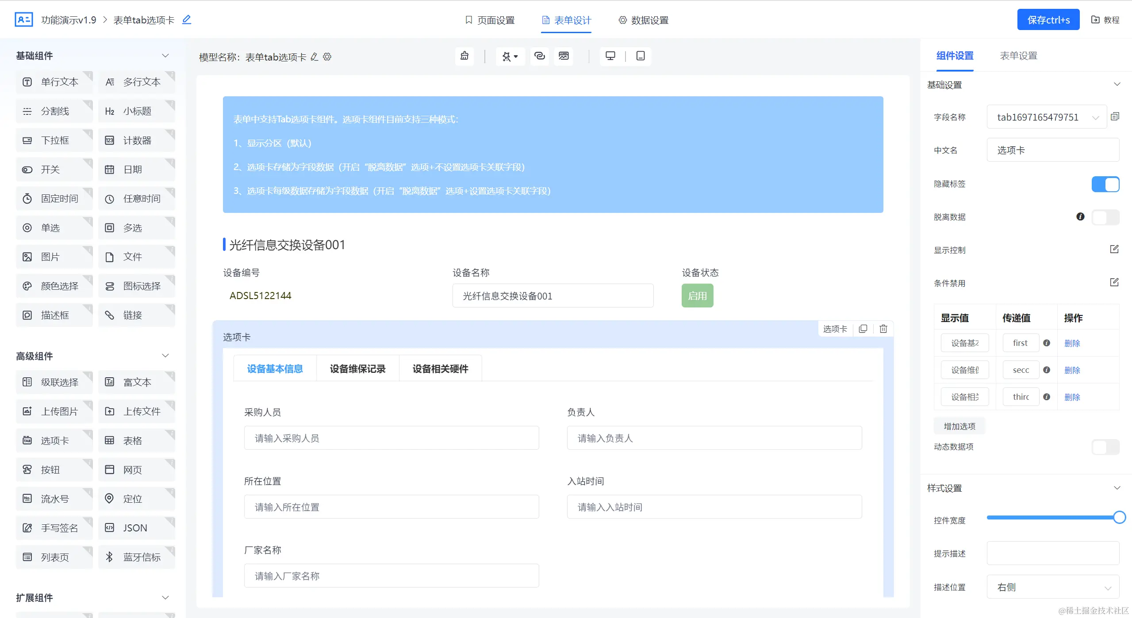Click the link chain icon in toolbar
Screen dimensions: 1132x618
(539, 56)
